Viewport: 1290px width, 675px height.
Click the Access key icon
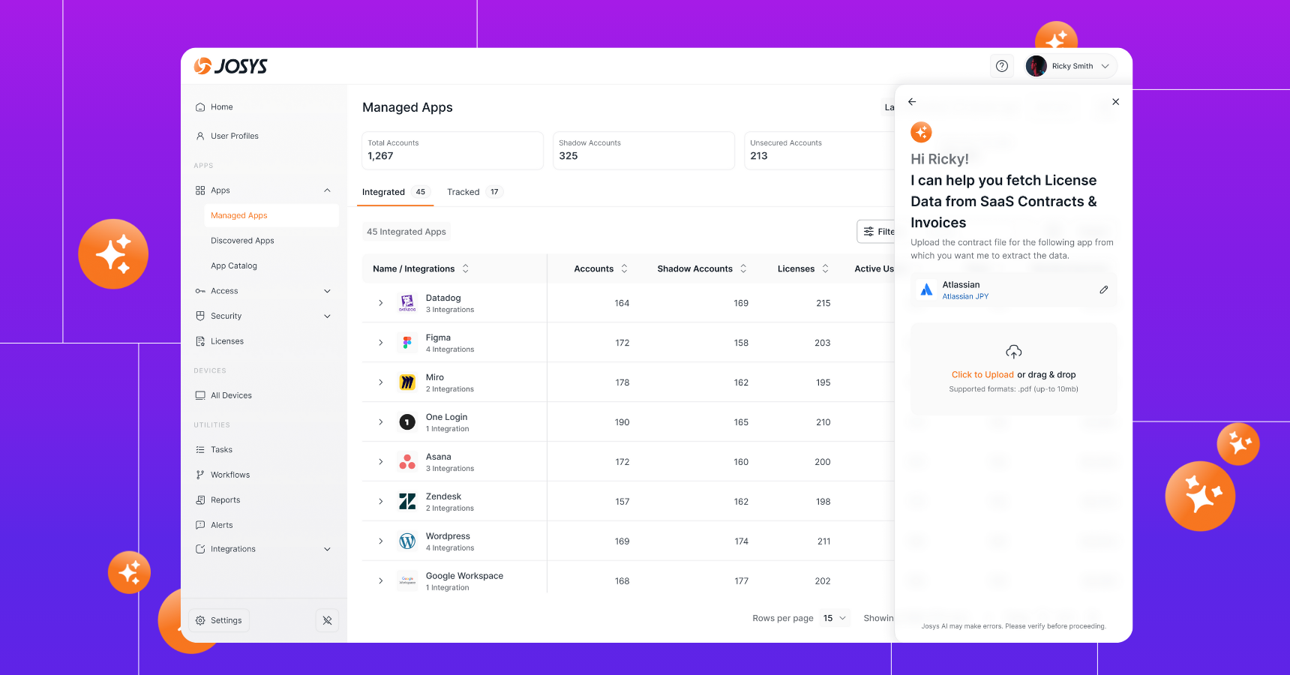click(200, 291)
